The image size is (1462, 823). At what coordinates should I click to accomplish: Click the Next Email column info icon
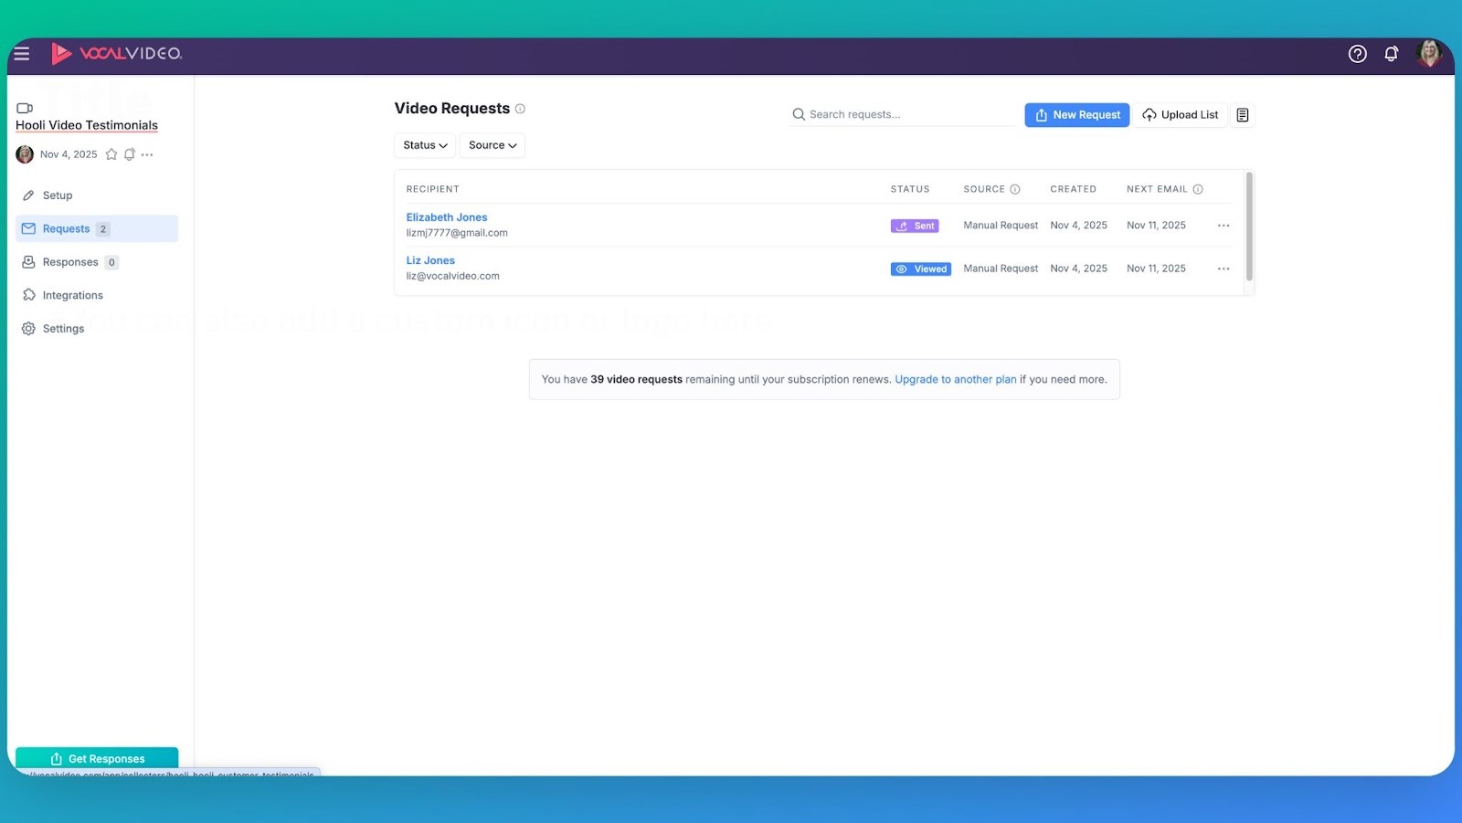[1198, 189]
